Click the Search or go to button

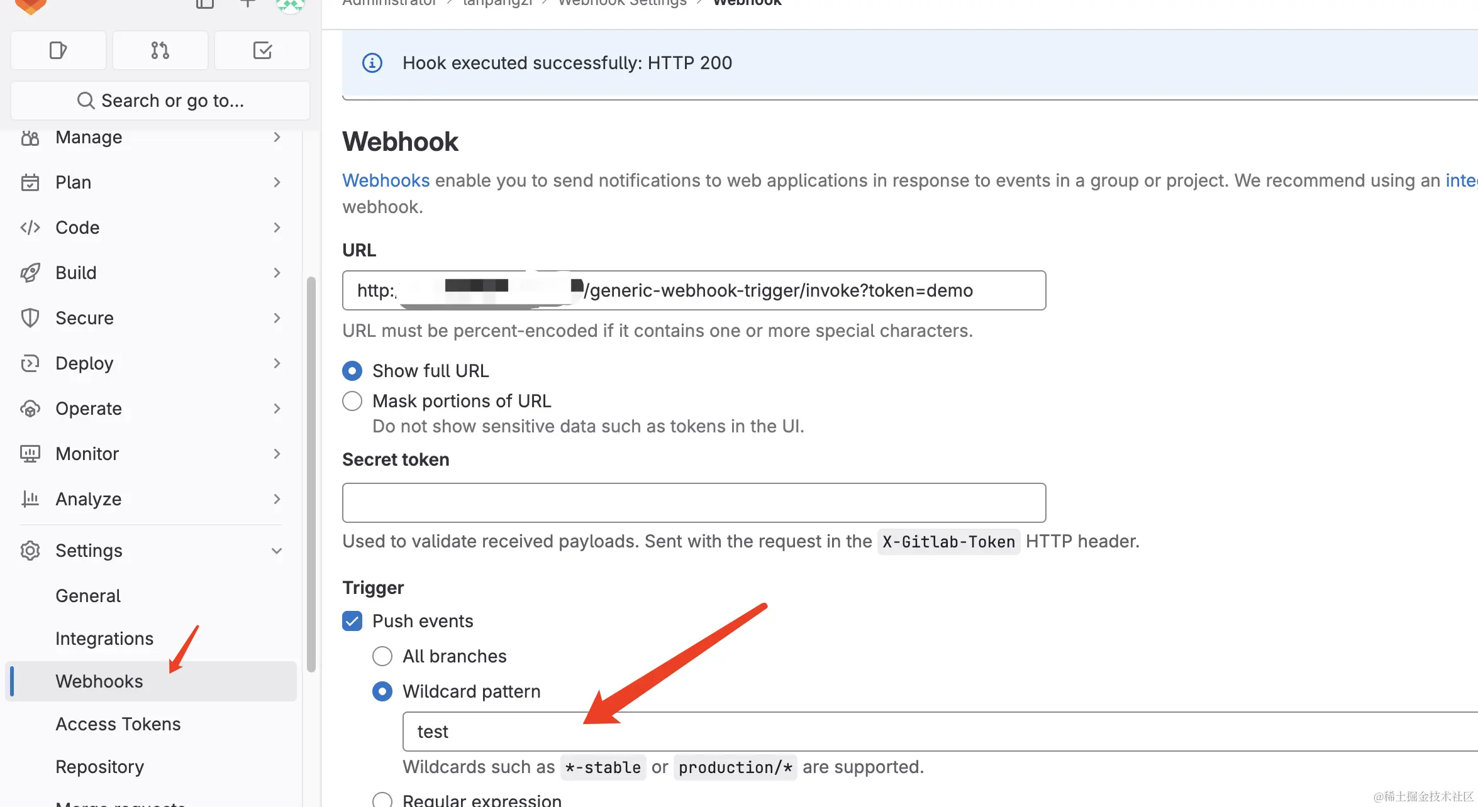160,101
